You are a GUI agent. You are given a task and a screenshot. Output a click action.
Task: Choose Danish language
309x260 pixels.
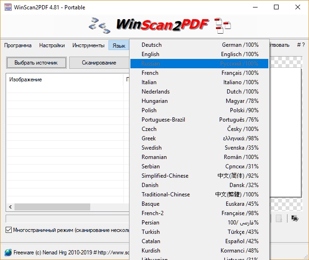pyautogui.click(x=199, y=185)
